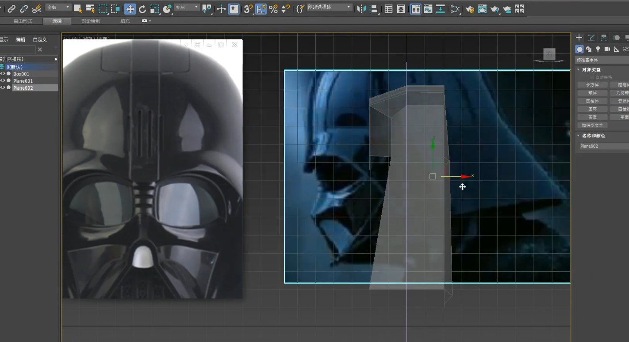Select the Lights category bulb icon
This screenshot has height=342, width=629.
tap(598, 49)
